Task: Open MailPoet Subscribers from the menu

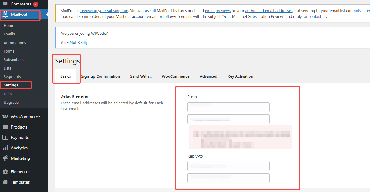Action: [x=13, y=60]
